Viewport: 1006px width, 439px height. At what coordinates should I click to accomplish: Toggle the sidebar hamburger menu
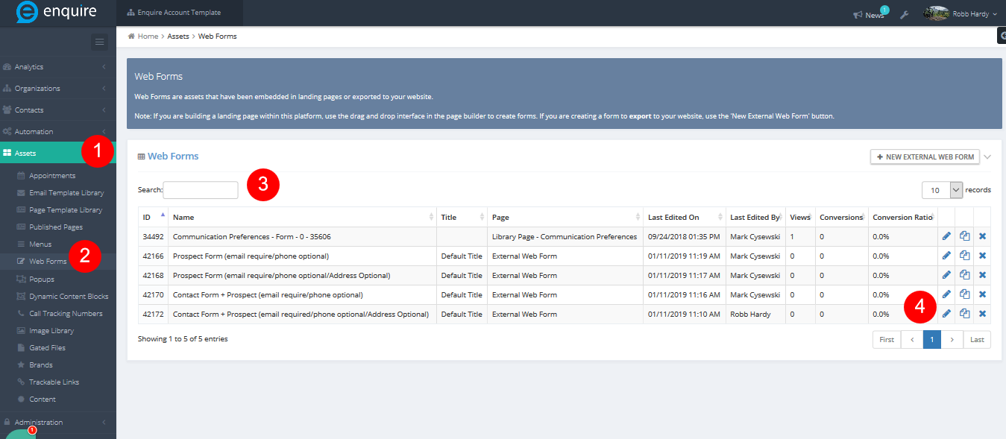100,42
